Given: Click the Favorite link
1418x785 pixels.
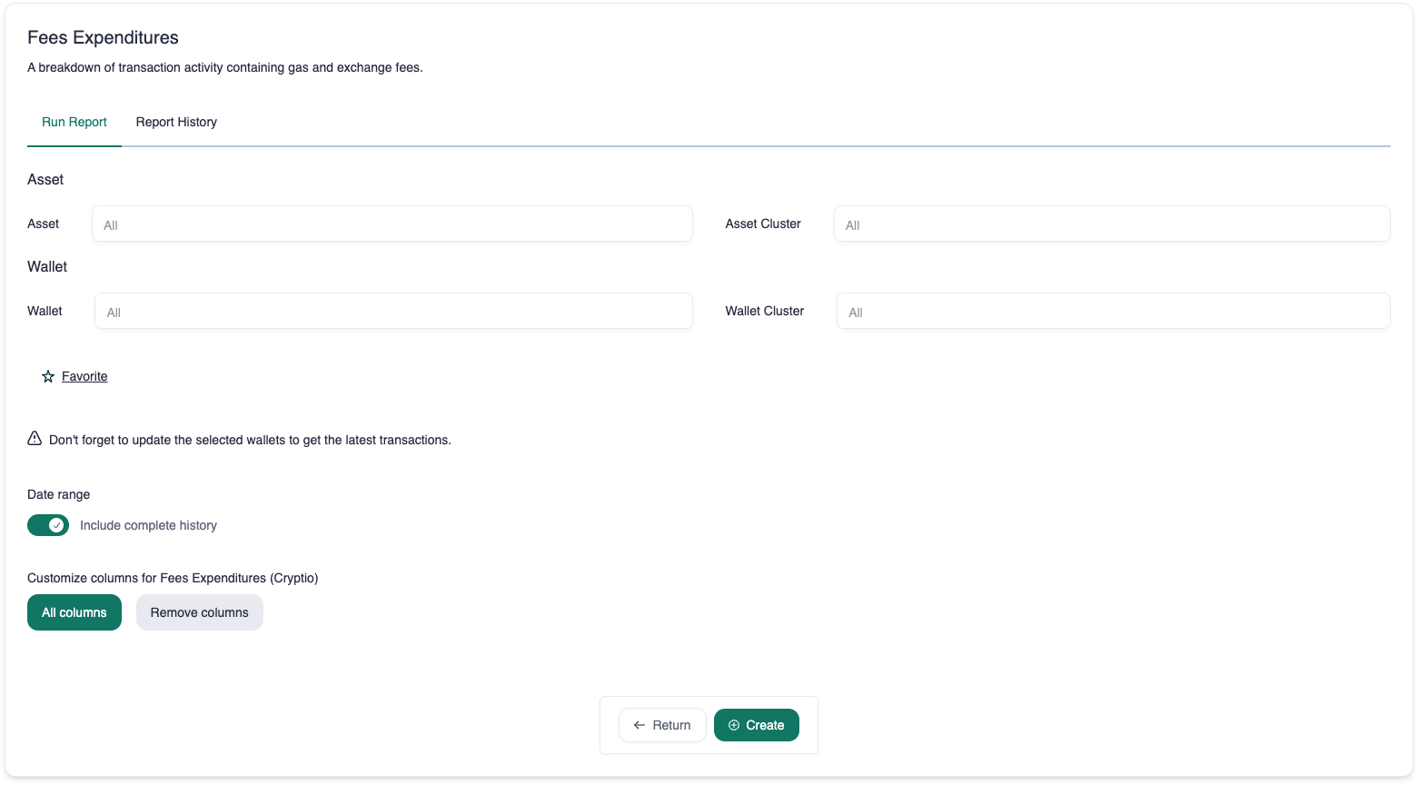Looking at the screenshot, I should click(x=84, y=376).
